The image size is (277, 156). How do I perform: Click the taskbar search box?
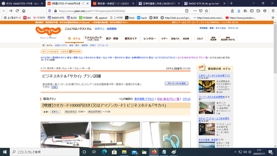(45, 152)
